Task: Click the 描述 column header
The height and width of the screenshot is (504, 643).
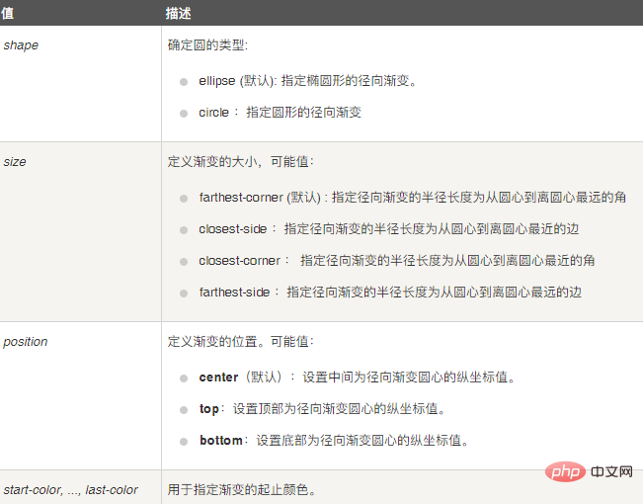Action: [x=179, y=13]
